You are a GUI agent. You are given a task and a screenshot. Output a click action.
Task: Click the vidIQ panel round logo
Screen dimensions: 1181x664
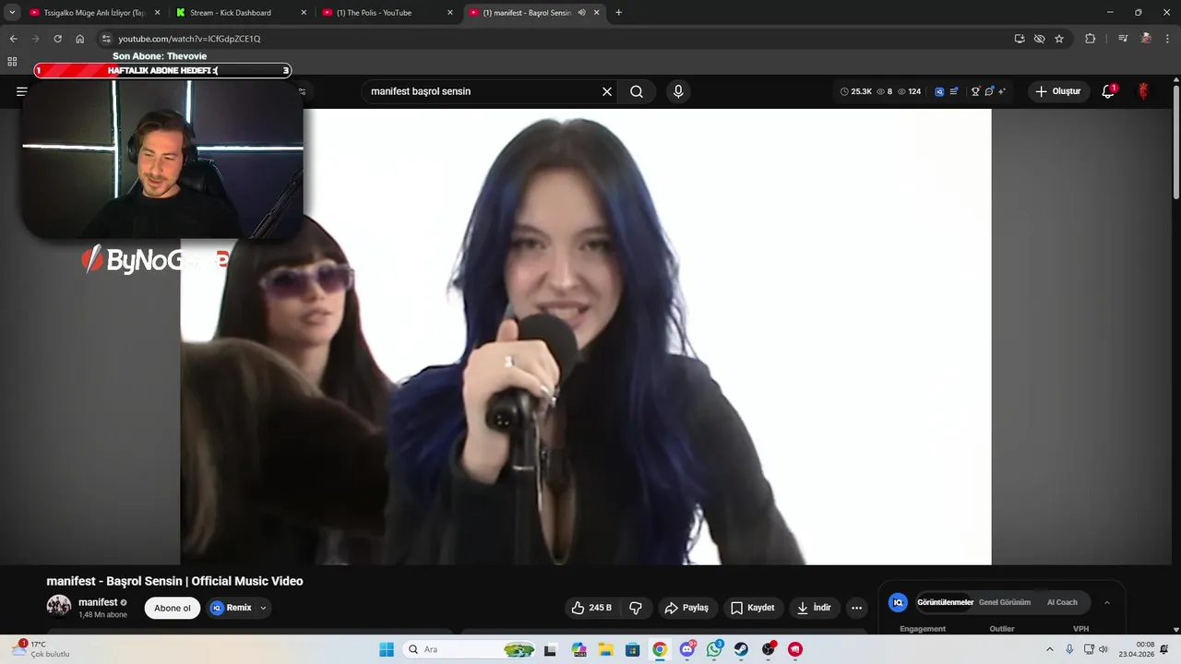(898, 602)
